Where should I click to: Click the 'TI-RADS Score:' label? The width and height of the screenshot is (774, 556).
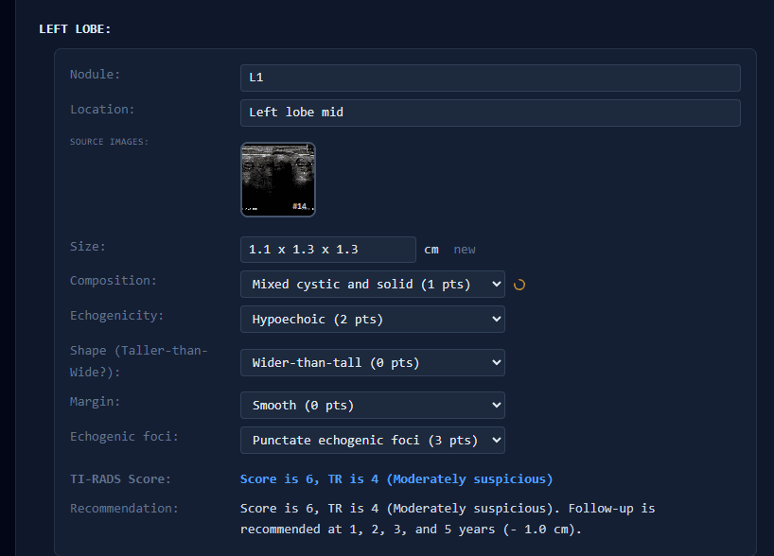[120, 479]
